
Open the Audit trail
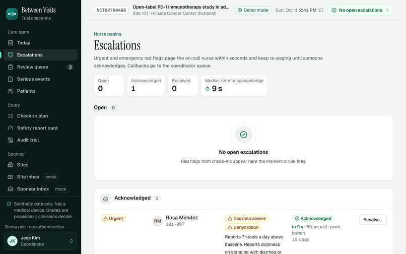(40, 140)
